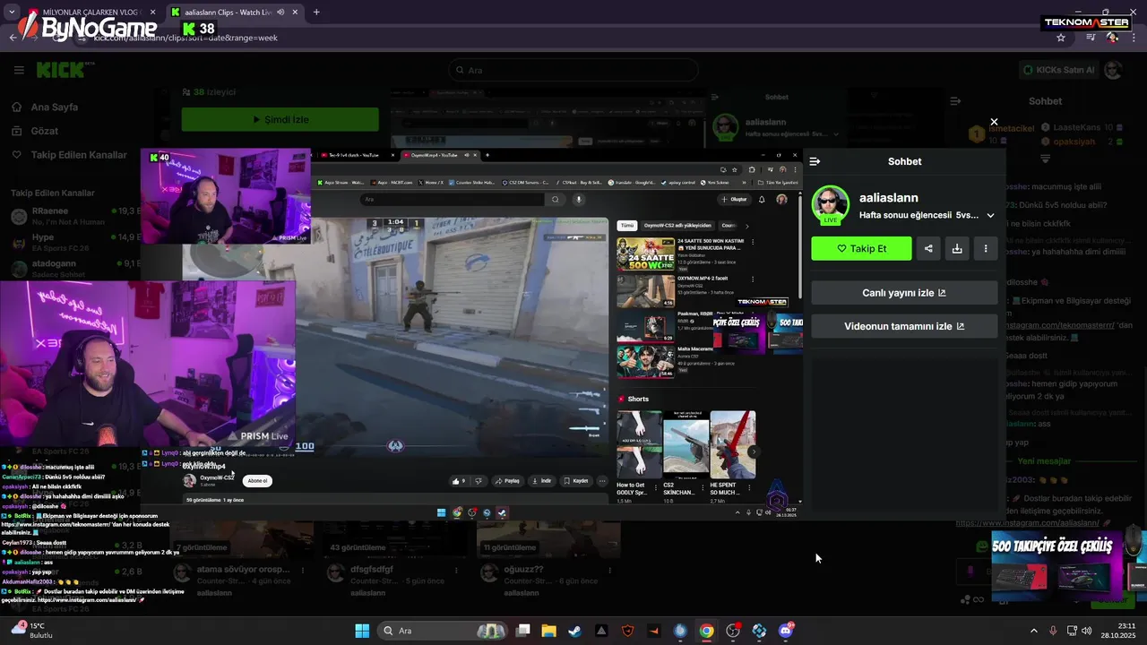Open the aaliaslann channel name in popup
Viewport: 1147px width, 645px height.
click(x=888, y=198)
